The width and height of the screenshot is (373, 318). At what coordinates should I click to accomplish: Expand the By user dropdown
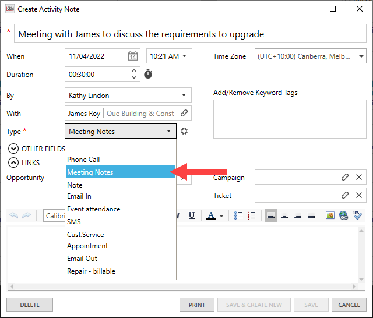coord(184,96)
